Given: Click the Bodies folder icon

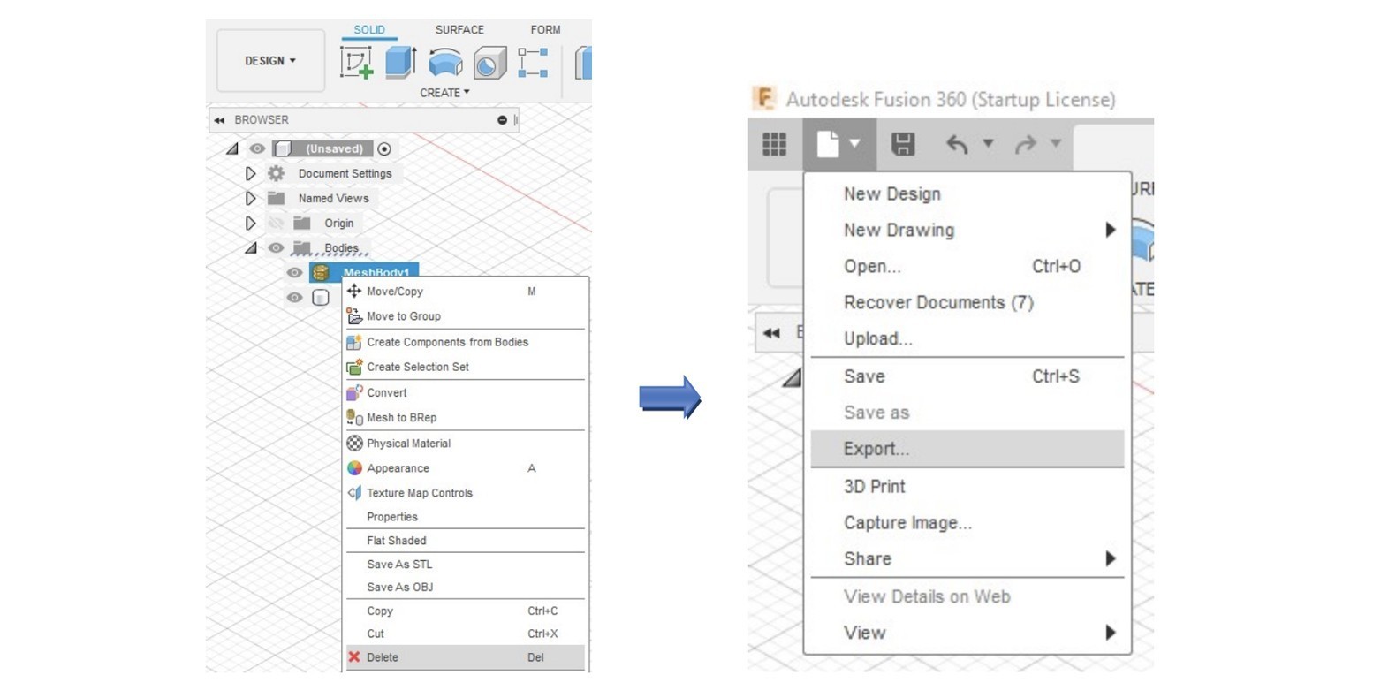Looking at the screenshot, I should click(x=302, y=247).
